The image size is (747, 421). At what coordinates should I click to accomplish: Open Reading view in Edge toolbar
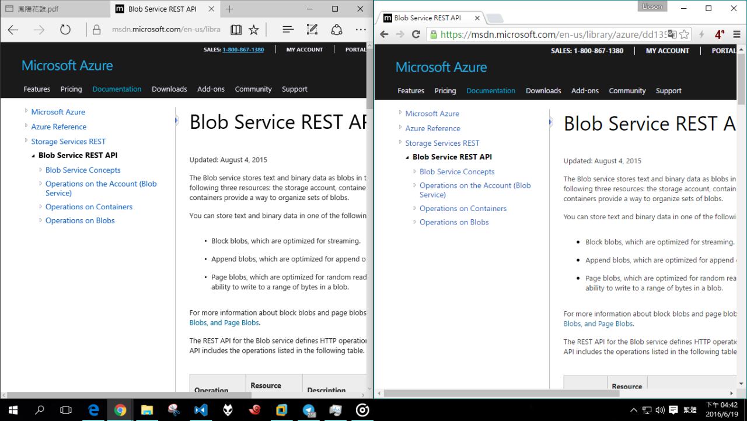pos(236,30)
